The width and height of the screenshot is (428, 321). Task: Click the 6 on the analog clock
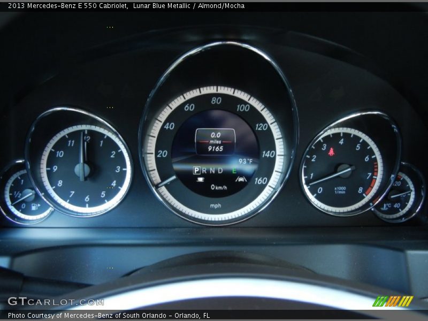pyautogui.click(x=87, y=198)
